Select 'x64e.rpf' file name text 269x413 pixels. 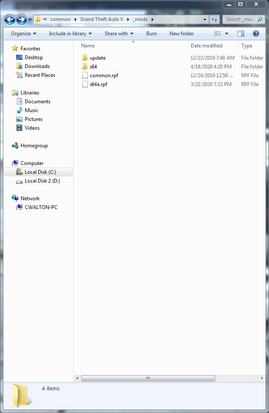(x=98, y=84)
